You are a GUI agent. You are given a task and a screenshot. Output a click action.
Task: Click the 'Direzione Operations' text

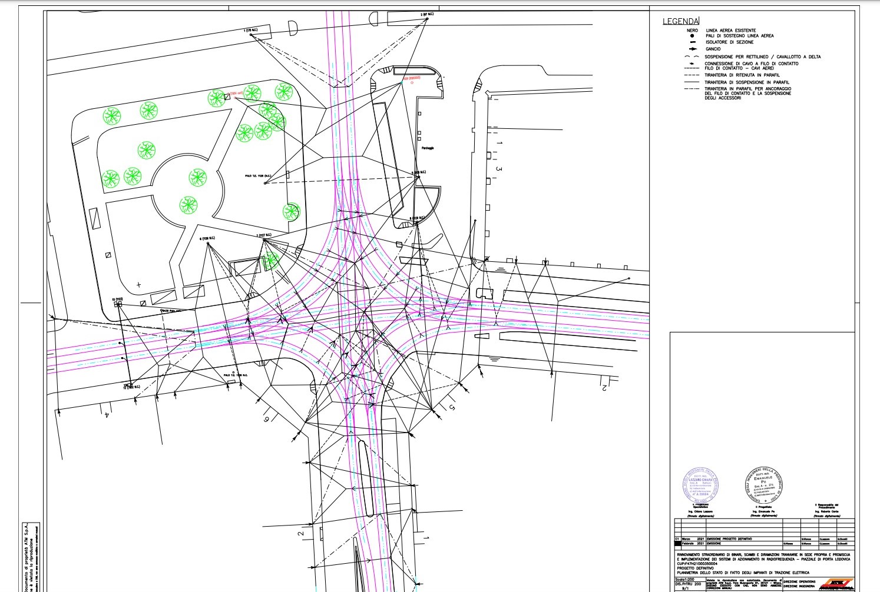click(x=799, y=581)
